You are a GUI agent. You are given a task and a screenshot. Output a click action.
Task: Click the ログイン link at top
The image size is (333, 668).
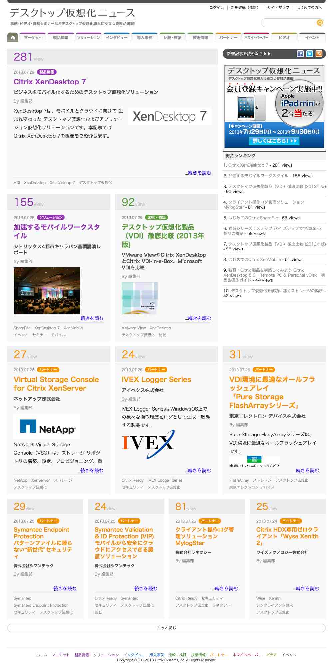pyautogui.click(x=217, y=7)
